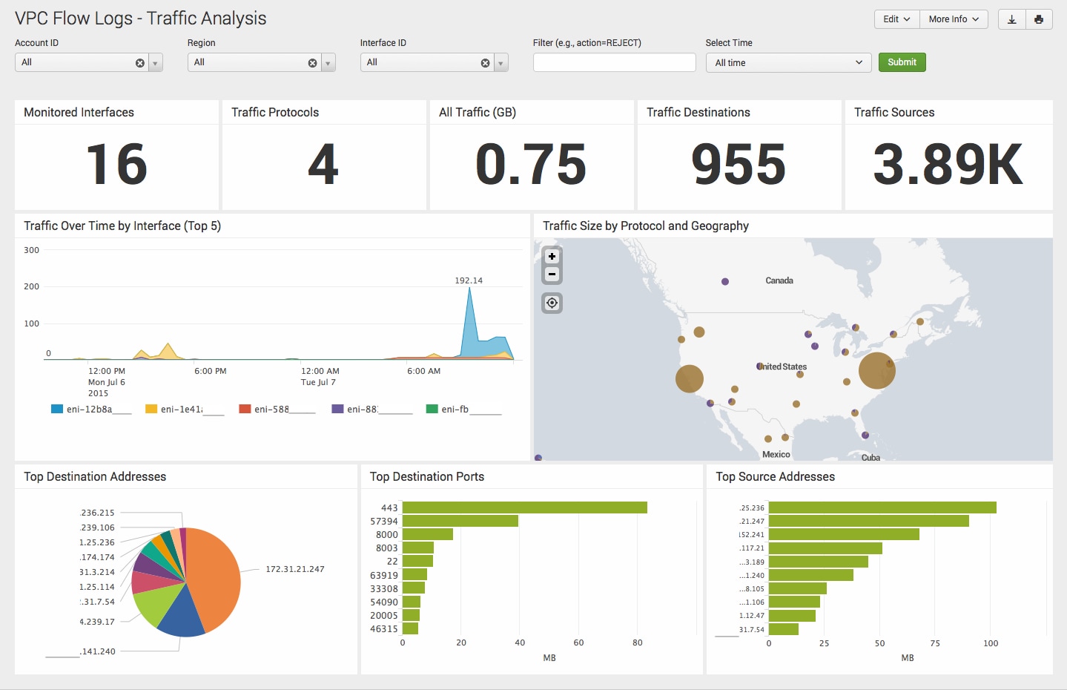Click the Traffic Protocols value 4
The width and height of the screenshot is (1067, 690).
point(323,164)
